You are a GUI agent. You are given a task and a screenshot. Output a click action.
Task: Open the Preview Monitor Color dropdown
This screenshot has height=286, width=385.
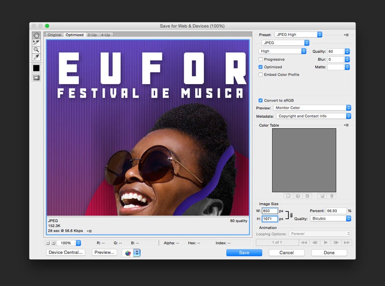pos(312,108)
